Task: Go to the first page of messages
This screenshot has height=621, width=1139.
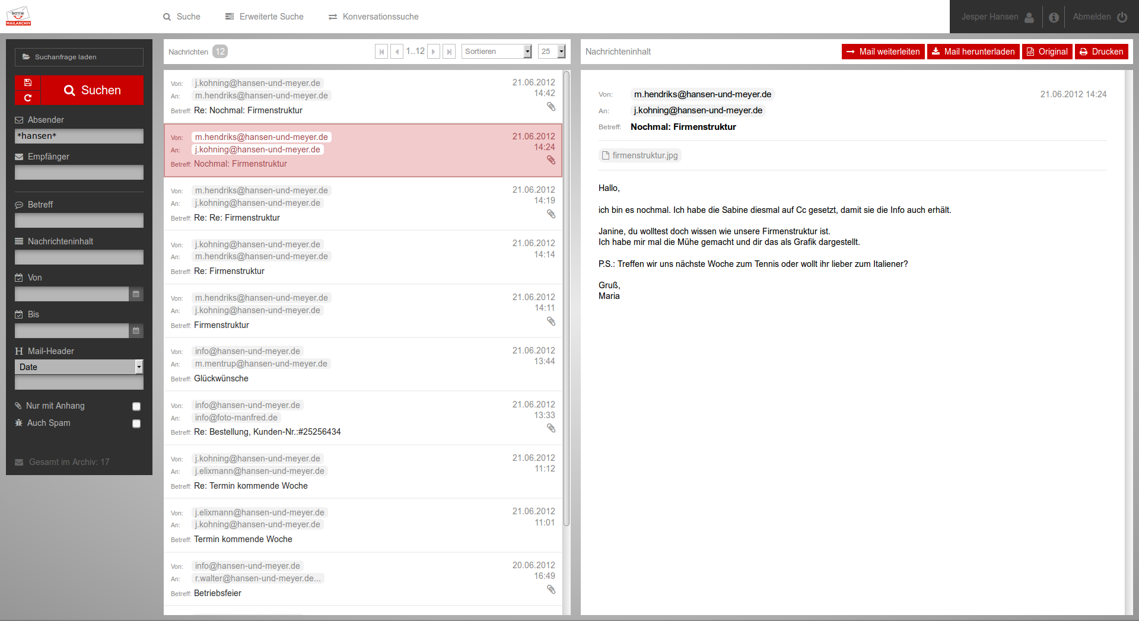Action: tap(381, 52)
